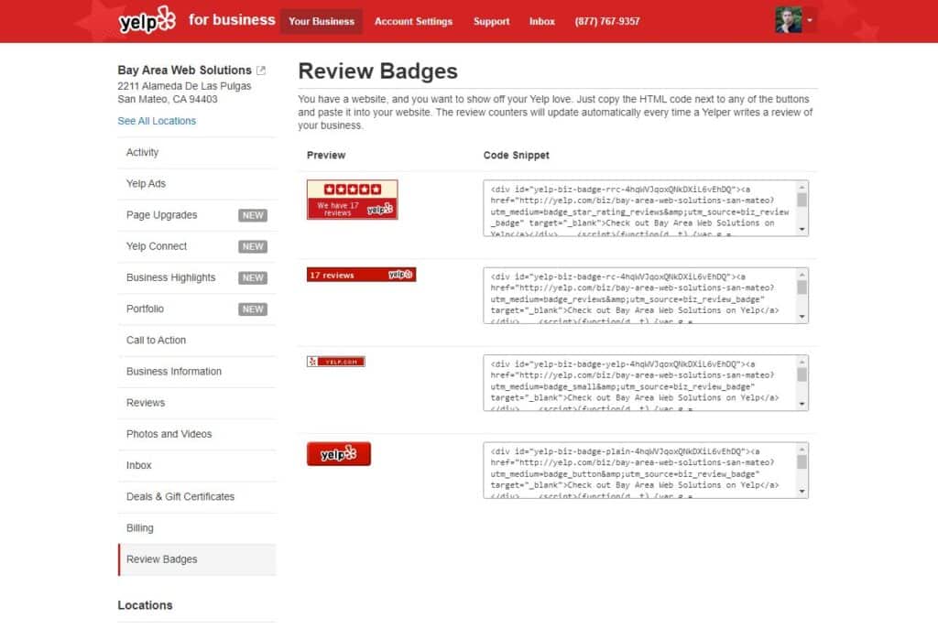Select Activity in sidebar

tap(197, 153)
